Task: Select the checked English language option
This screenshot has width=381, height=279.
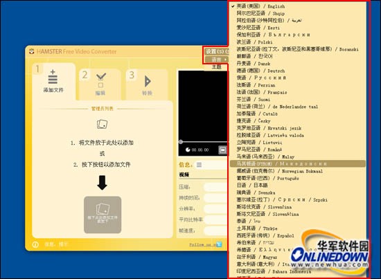Action: click(x=298, y=6)
